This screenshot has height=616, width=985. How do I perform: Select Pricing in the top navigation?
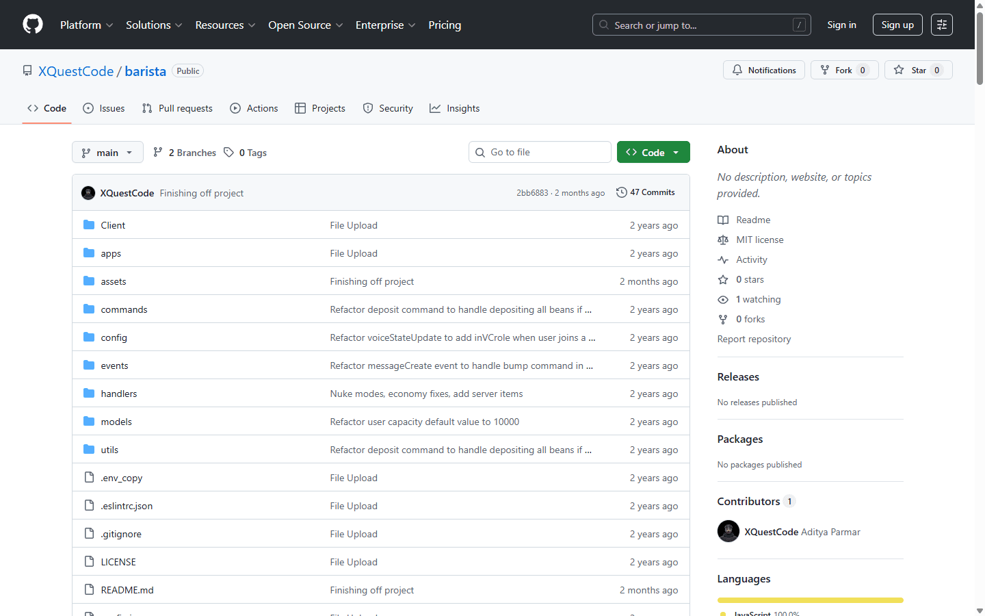pos(445,25)
